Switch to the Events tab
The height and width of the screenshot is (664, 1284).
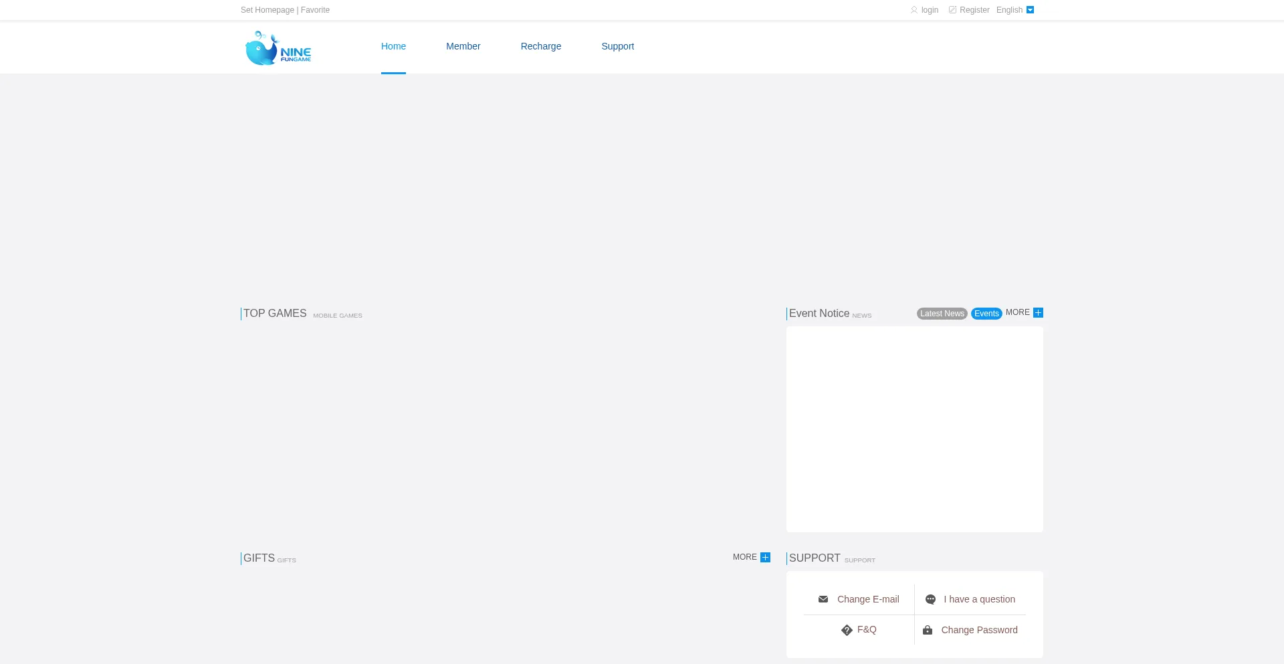(986, 314)
